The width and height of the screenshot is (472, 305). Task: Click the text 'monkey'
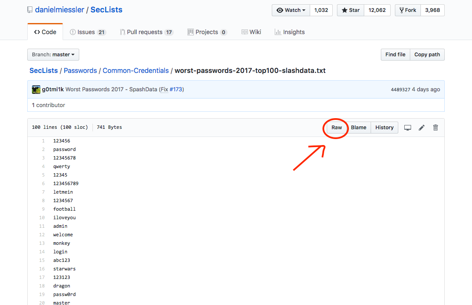point(62,243)
